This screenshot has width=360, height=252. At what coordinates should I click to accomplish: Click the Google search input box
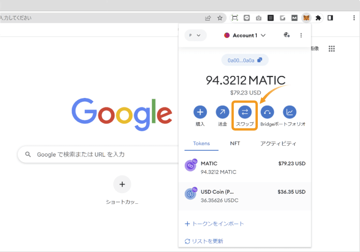click(x=99, y=155)
